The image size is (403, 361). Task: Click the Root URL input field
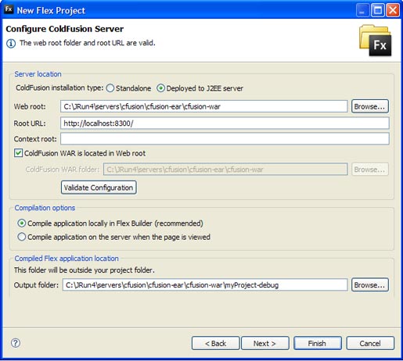(x=225, y=123)
